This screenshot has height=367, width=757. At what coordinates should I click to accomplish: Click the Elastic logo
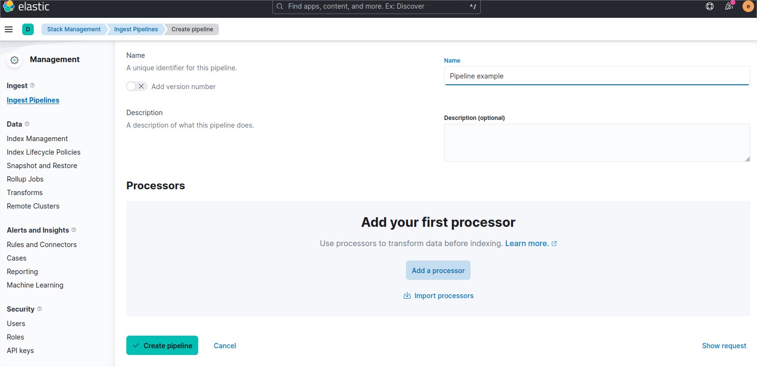pyautogui.click(x=27, y=7)
